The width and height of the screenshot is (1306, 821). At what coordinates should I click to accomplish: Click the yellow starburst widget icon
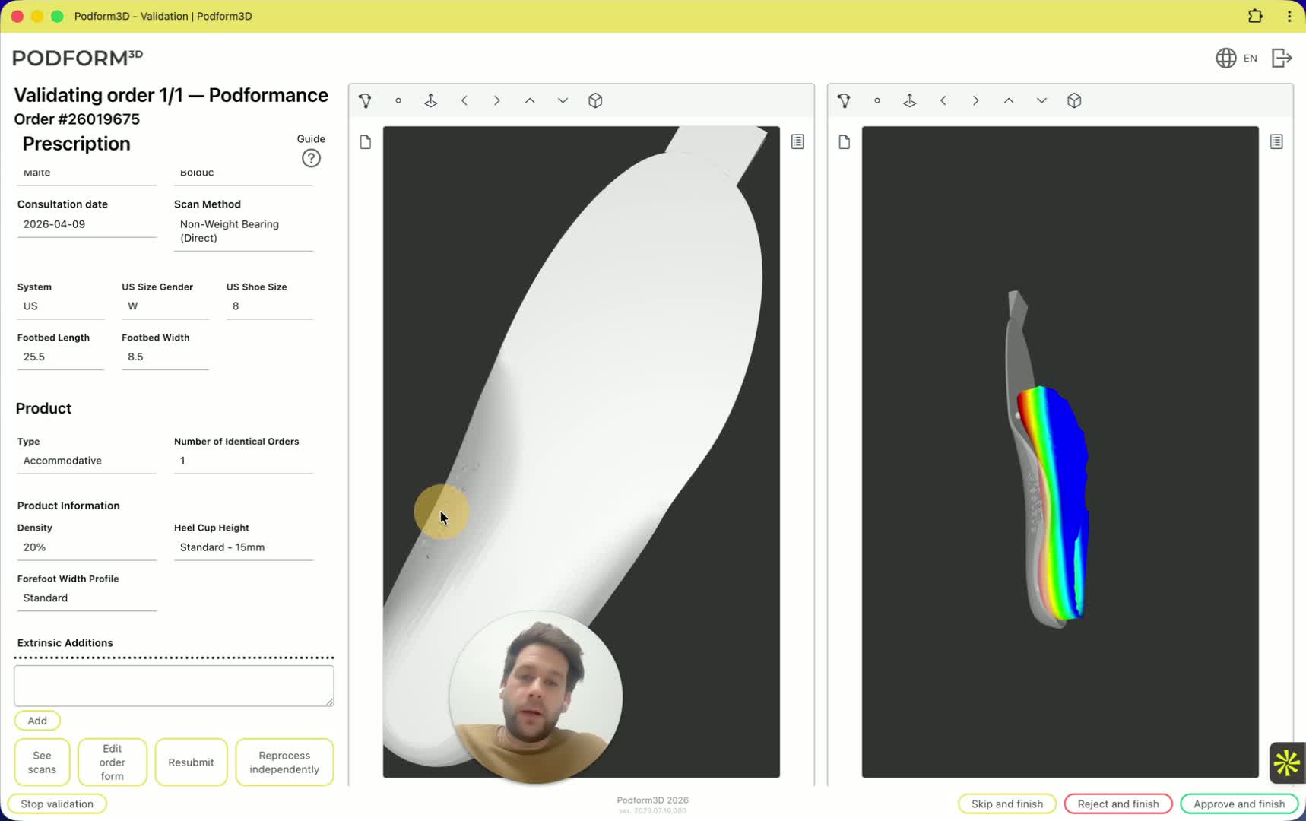coord(1287,762)
